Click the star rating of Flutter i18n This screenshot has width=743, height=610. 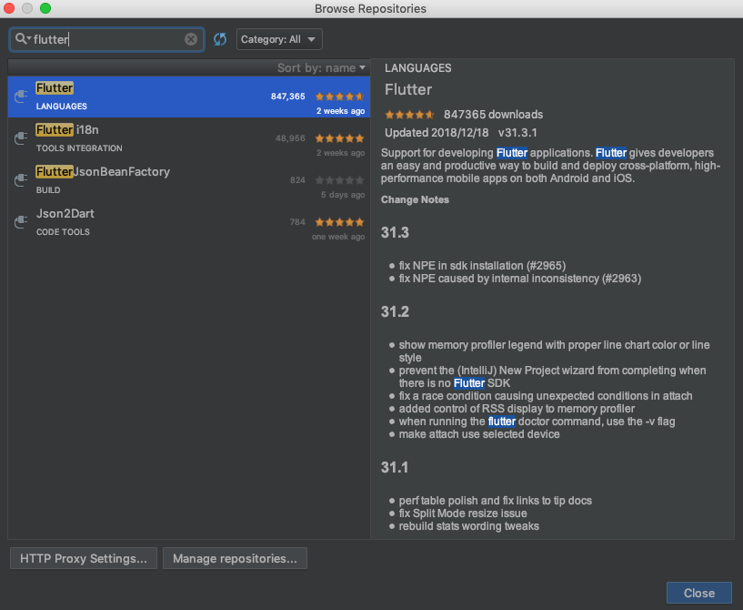click(x=340, y=138)
